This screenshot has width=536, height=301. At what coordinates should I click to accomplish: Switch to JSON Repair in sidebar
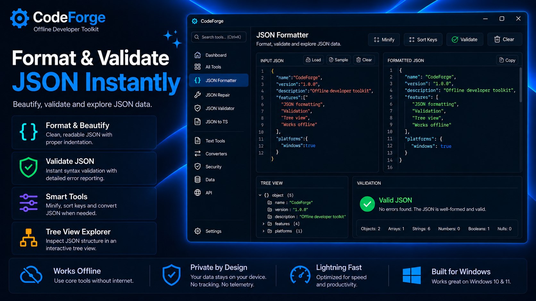[x=219, y=95]
